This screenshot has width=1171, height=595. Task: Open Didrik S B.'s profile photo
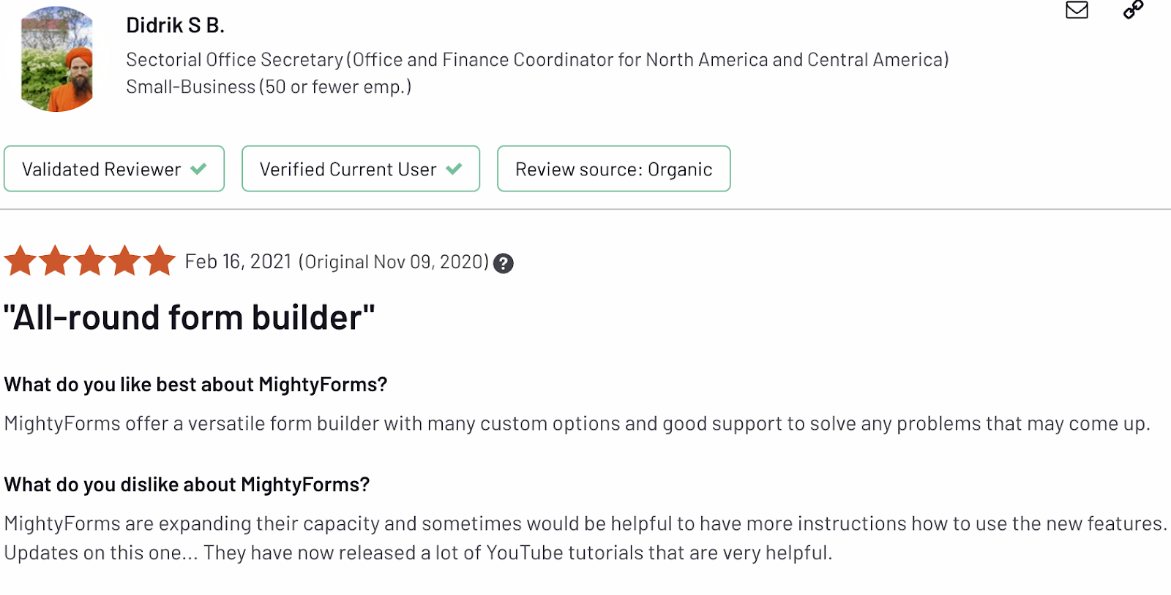(x=57, y=59)
